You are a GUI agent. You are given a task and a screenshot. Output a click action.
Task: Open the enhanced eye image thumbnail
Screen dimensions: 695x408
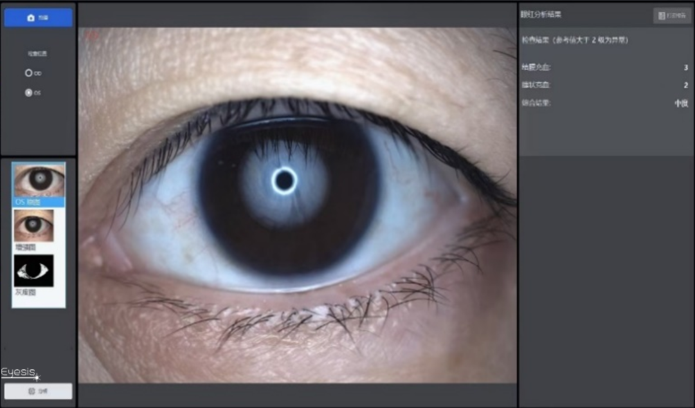34,225
